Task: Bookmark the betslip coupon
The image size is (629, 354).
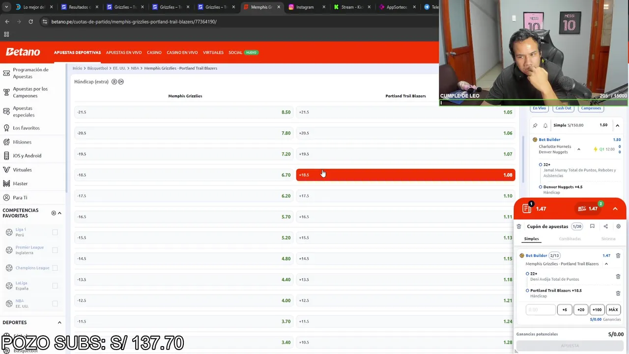Action: (x=592, y=227)
